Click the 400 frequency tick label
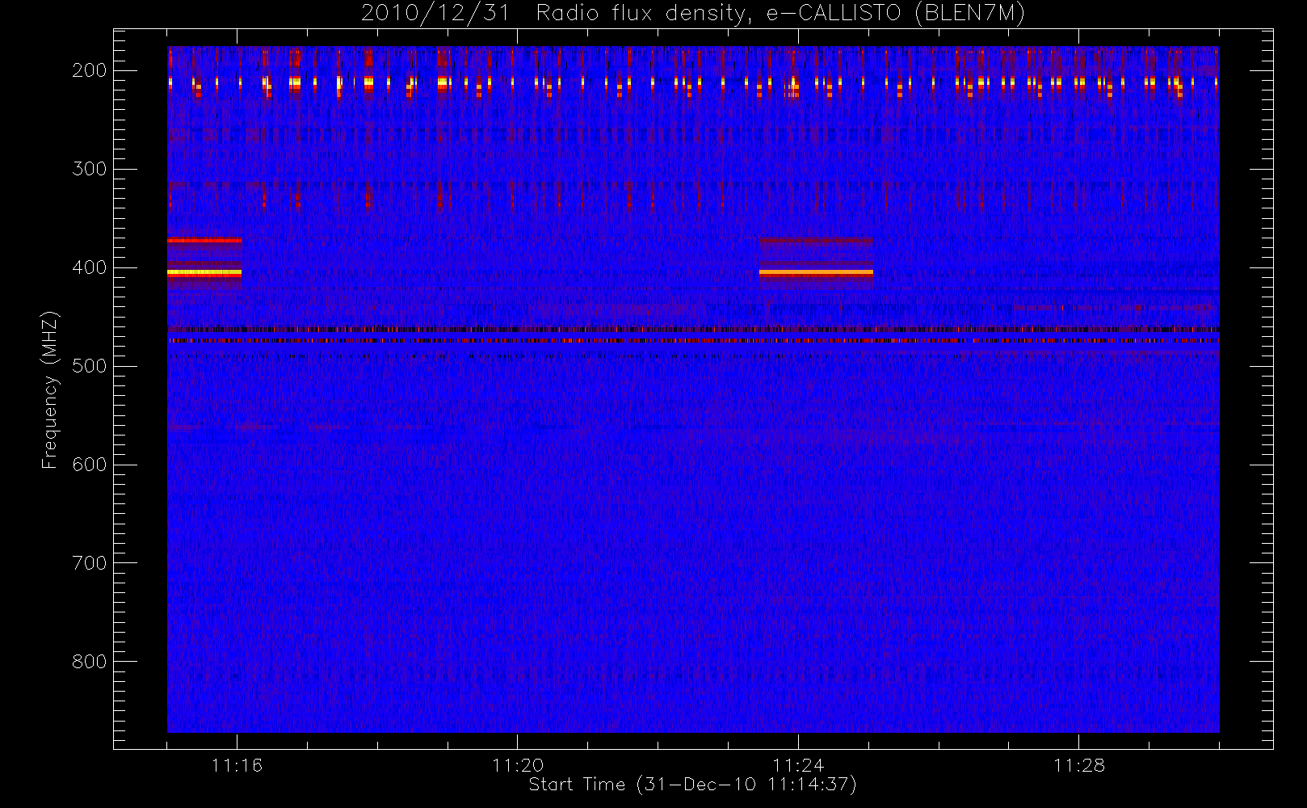The image size is (1307, 808). (90, 267)
